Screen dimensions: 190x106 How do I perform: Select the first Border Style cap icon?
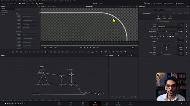pos(158,37)
